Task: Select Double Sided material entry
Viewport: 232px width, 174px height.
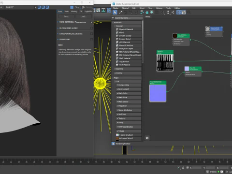Action: 129,39
